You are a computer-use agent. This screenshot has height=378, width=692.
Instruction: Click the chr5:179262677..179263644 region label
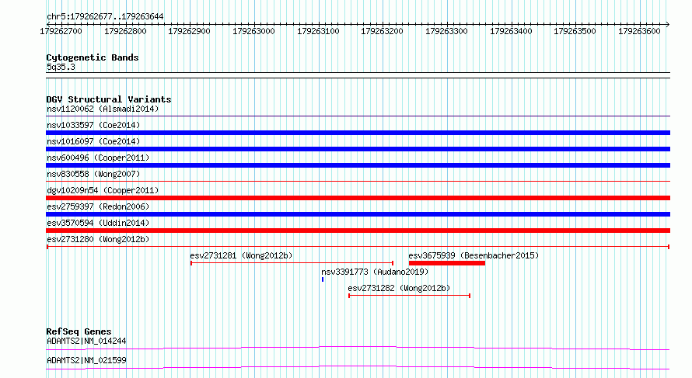pos(105,17)
